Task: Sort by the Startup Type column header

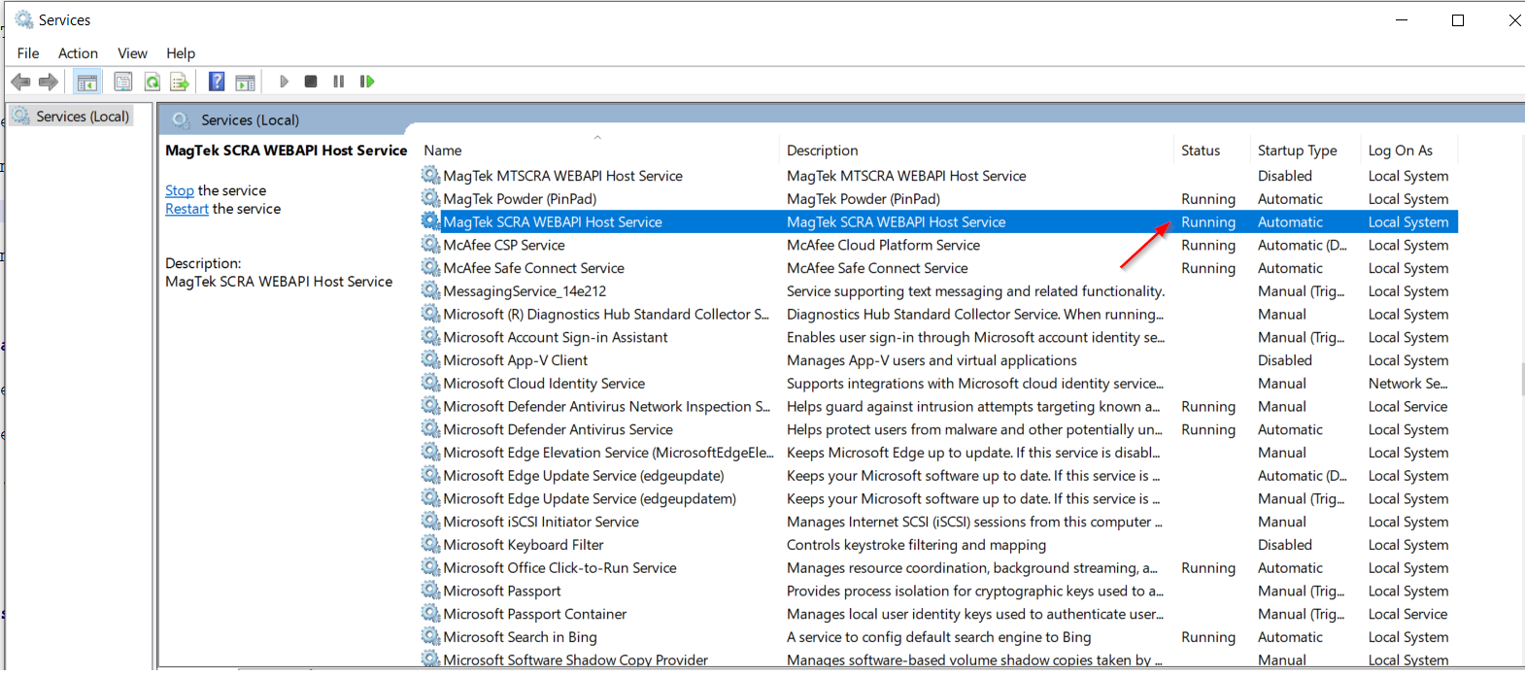Action: coord(1297,151)
